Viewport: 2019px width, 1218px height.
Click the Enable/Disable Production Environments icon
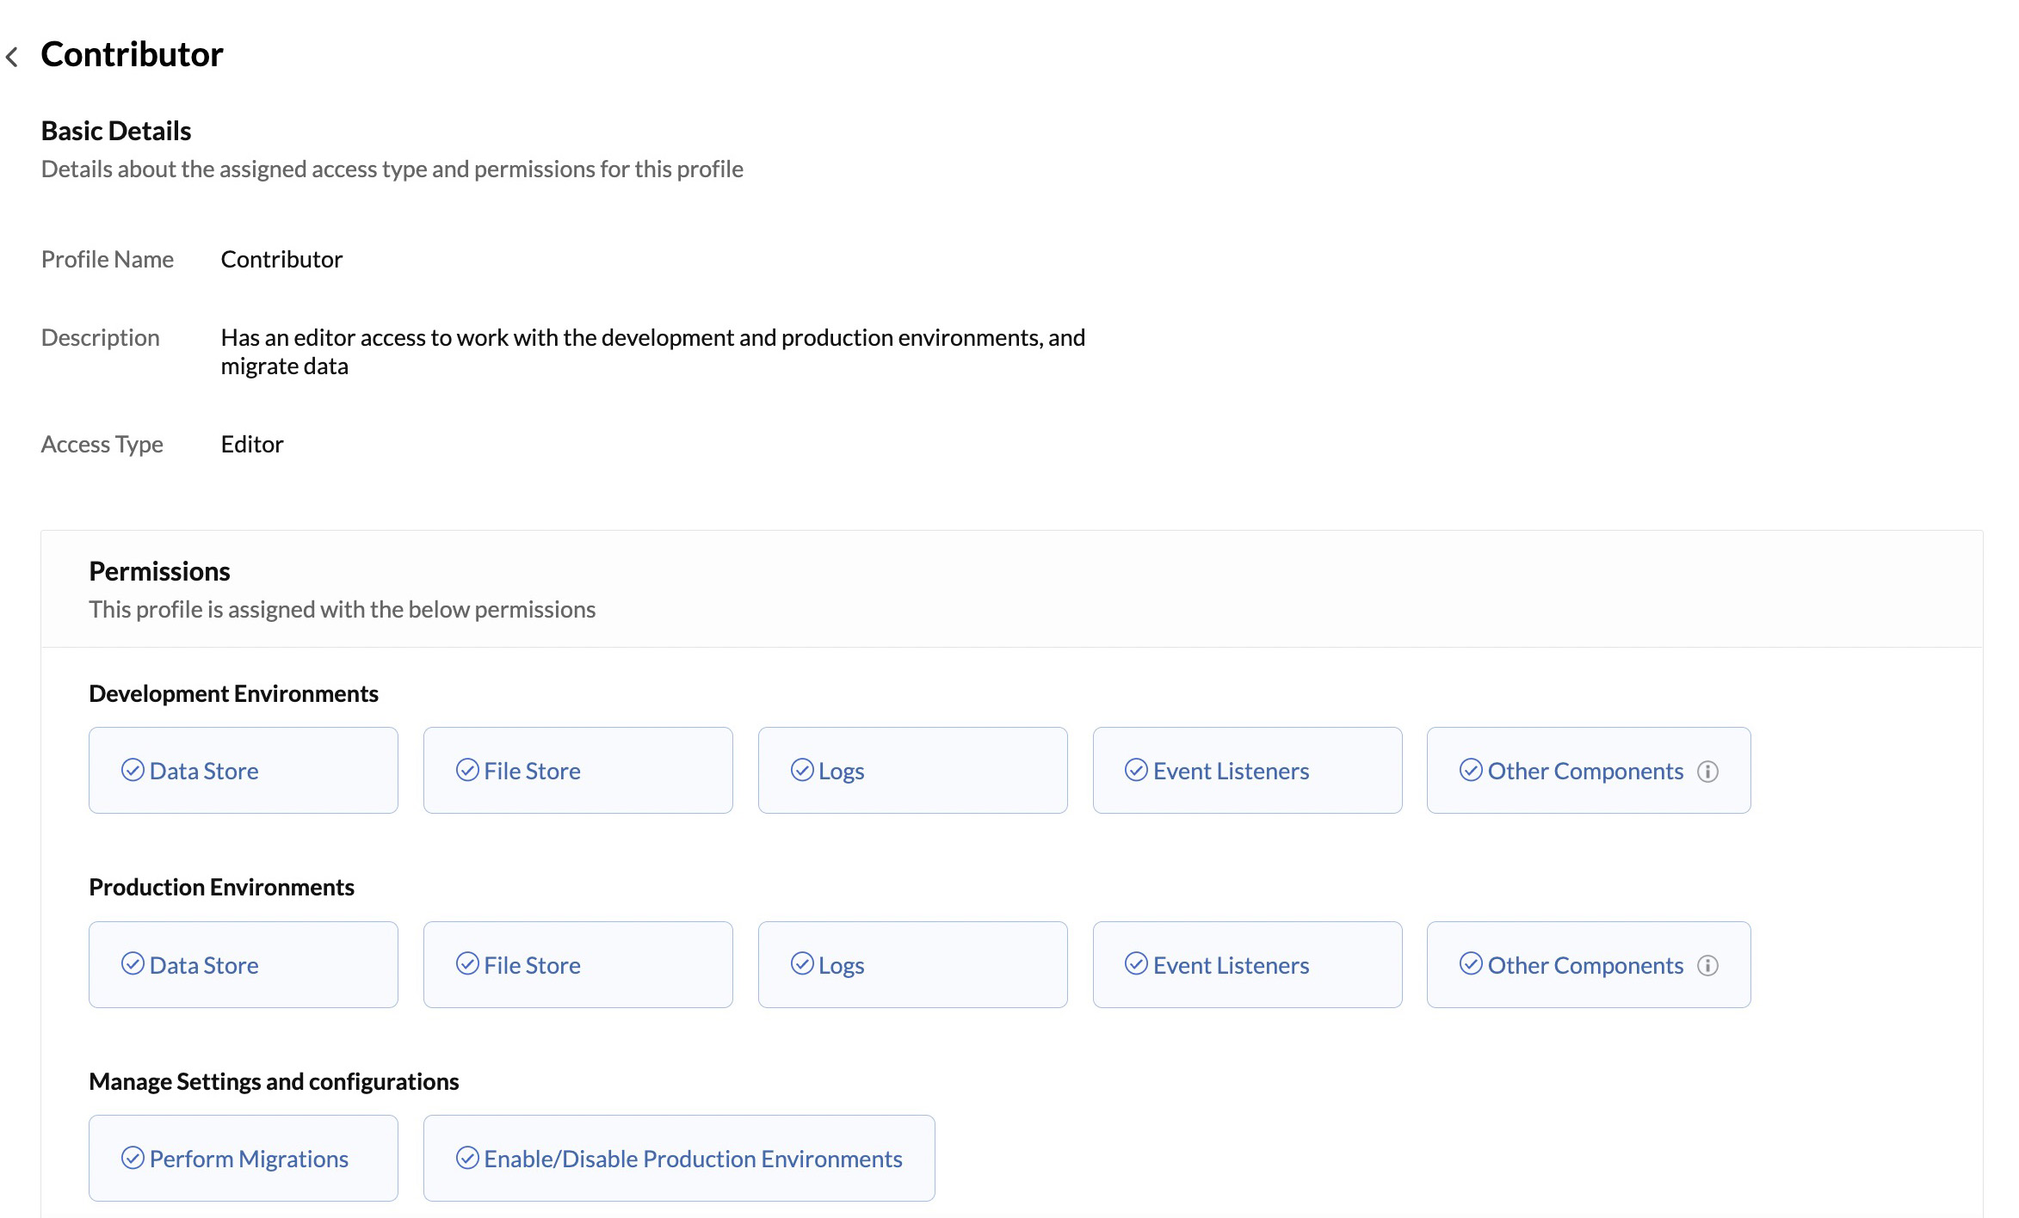[466, 1158]
